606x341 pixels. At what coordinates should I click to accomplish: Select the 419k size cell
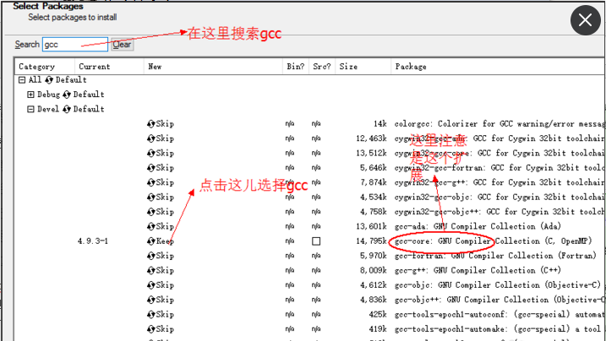pos(378,329)
